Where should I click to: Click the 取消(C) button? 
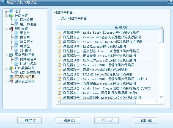68,121
